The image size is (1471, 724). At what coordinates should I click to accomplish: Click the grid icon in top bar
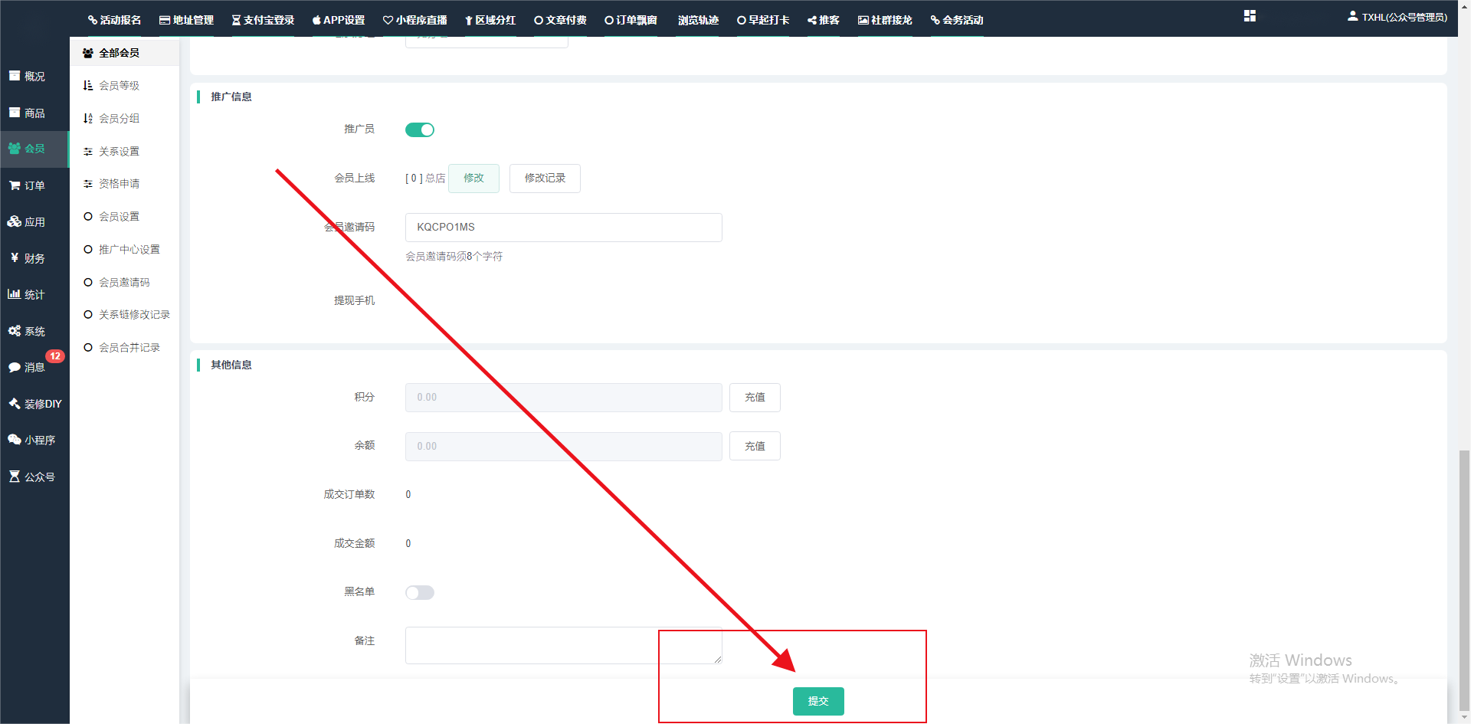1250,16
